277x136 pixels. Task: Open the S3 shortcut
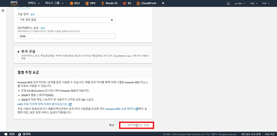(127, 3)
